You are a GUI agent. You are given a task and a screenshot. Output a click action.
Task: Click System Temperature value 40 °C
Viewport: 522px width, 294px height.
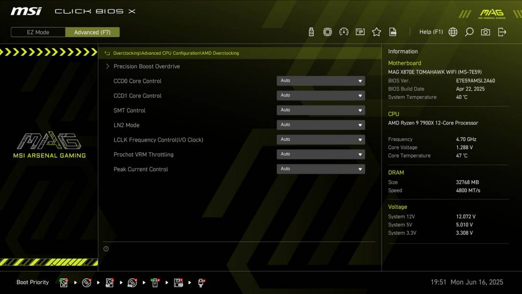click(462, 97)
